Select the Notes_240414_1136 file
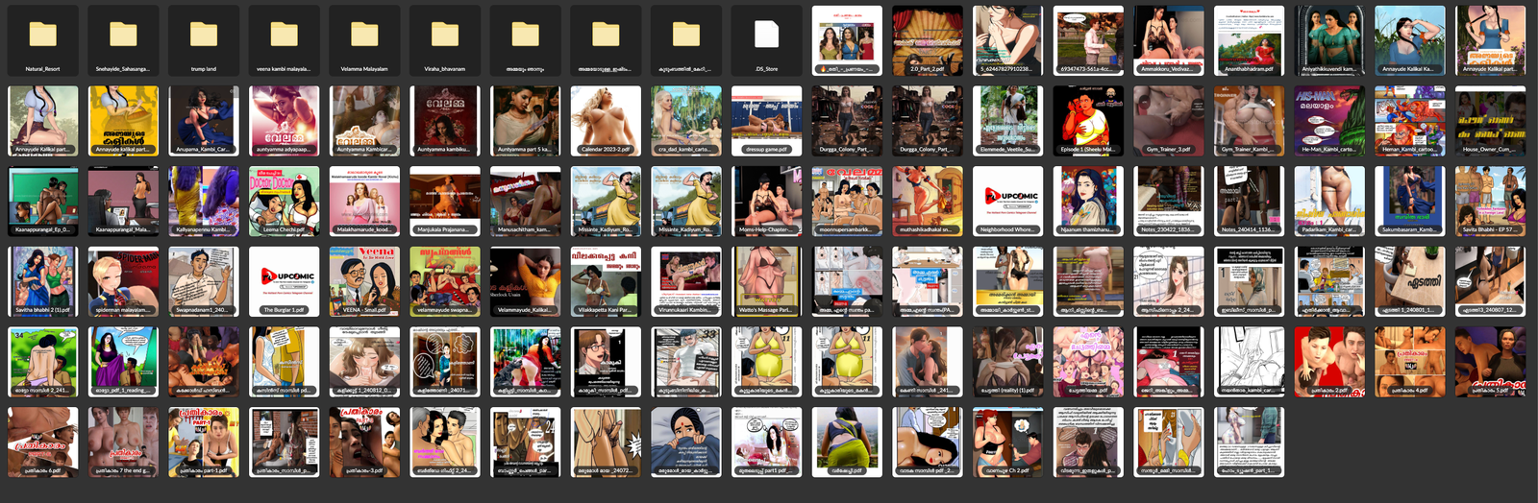The height and width of the screenshot is (503, 1538). [x=1249, y=203]
